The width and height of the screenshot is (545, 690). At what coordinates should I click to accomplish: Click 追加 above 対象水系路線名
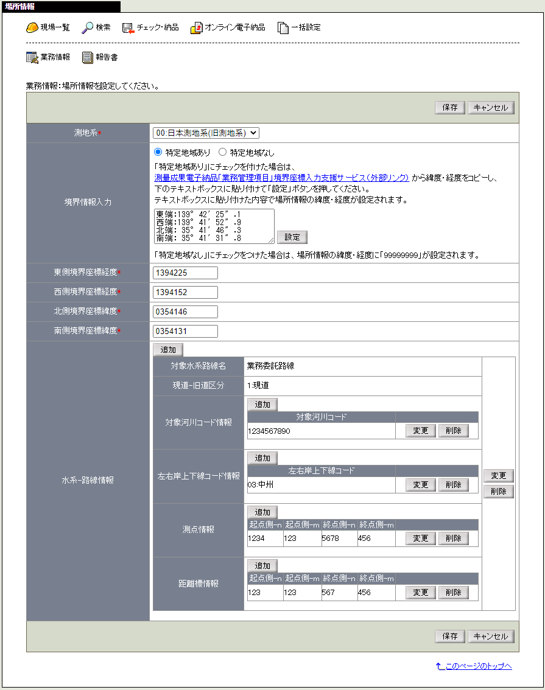167,350
